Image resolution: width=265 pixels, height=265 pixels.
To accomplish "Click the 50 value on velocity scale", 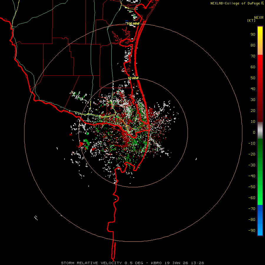I will click(253, 78).
